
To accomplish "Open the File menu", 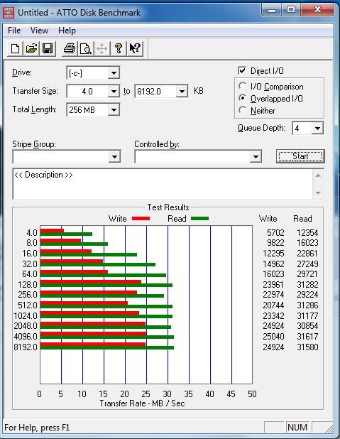I will point(14,31).
